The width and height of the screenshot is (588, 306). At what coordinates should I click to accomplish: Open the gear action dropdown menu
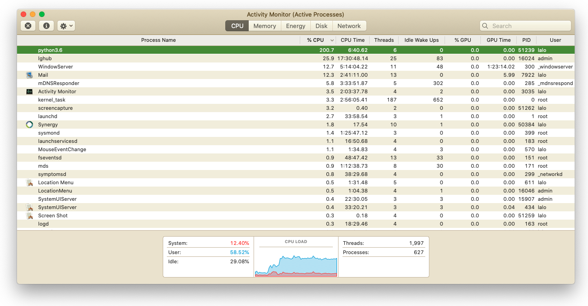pos(66,26)
